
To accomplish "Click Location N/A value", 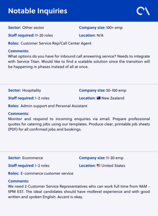I will click(x=100, y=35).
